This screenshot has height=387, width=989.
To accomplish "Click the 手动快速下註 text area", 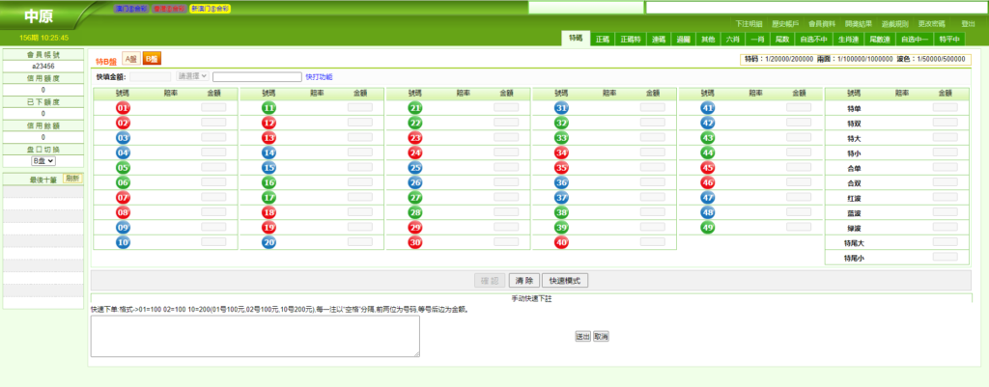I will pyautogui.click(x=255, y=337).
